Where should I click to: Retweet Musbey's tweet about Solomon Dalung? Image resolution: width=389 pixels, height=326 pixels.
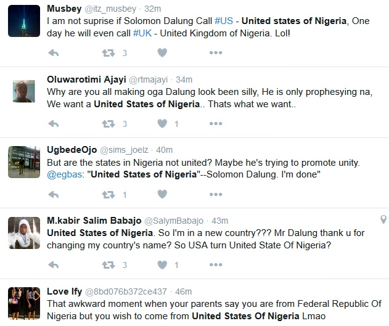tap(109, 53)
